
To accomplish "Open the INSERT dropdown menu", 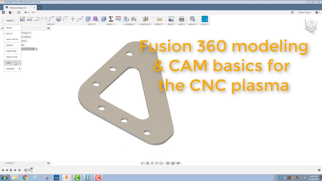I will click(x=171, y=24).
